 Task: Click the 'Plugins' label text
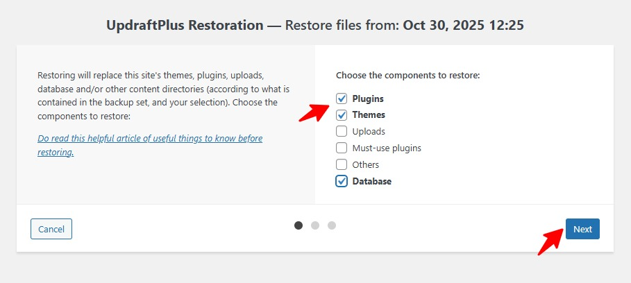click(368, 98)
